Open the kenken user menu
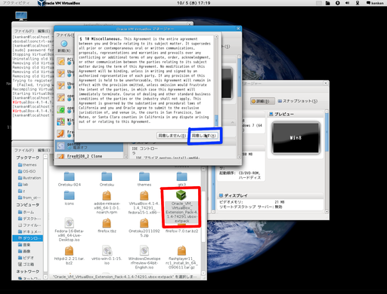This screenshot has width=387, height=294. click(375, 3)
